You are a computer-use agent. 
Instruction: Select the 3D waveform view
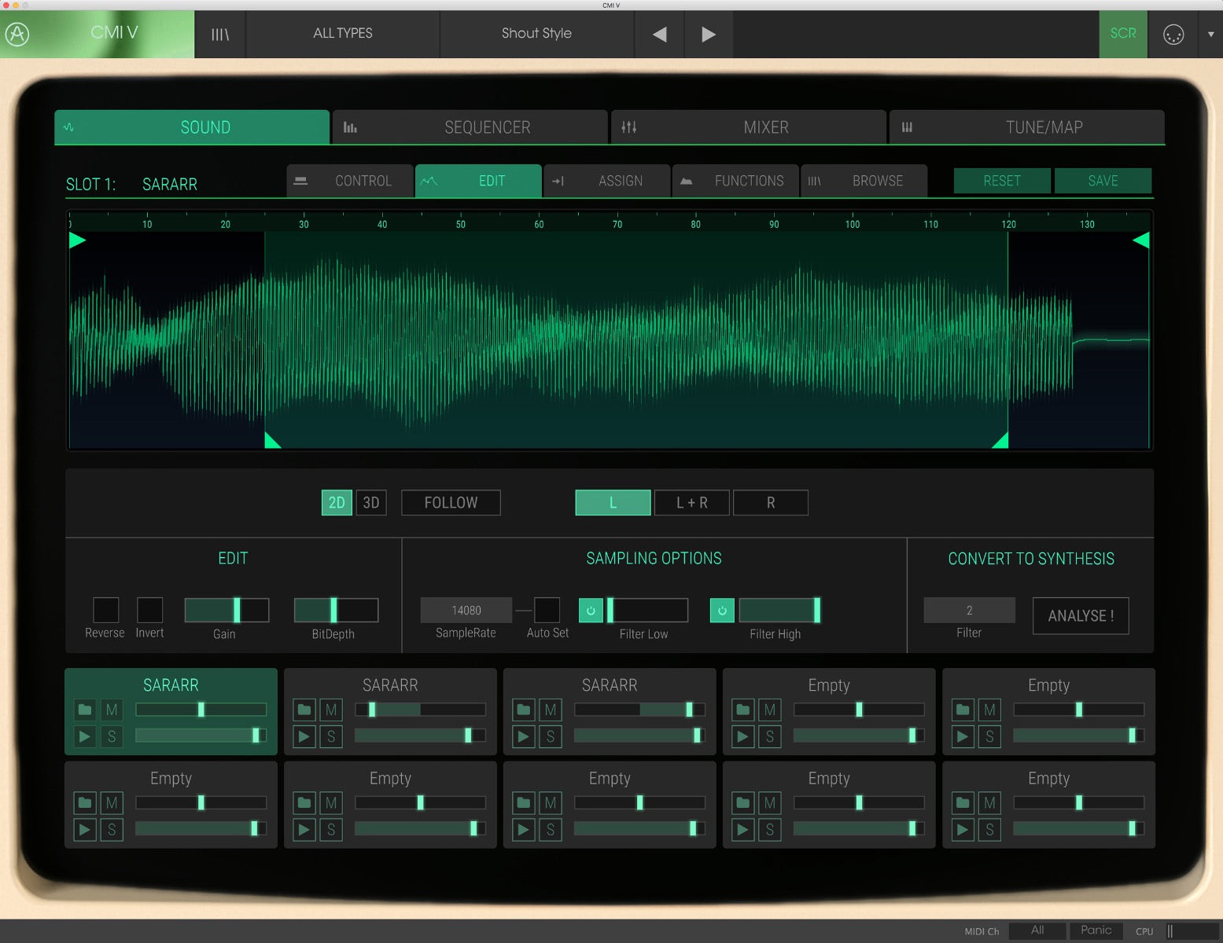click(371, 503)
